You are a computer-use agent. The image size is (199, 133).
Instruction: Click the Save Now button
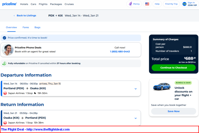[x=173, y=111]
